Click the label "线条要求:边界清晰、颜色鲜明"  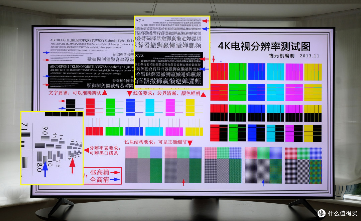coord(167,93)
